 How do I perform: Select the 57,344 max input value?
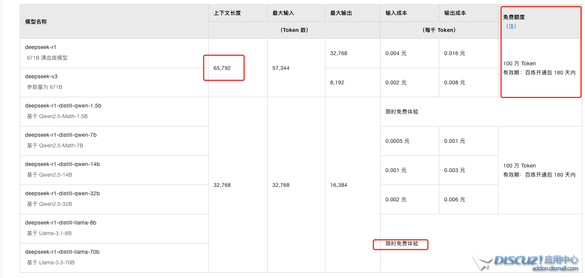281,68
